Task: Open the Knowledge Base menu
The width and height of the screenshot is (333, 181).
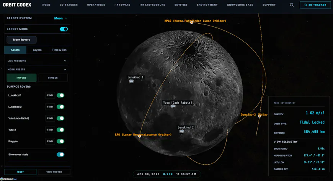Action: (240, 5)
